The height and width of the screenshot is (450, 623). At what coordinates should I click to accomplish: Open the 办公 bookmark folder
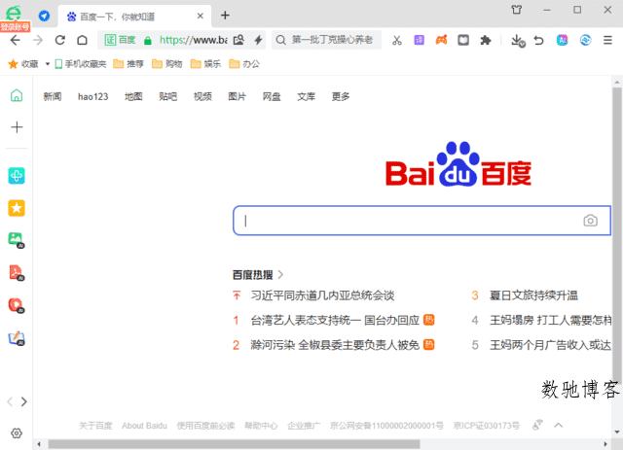(x=244, y=64)
